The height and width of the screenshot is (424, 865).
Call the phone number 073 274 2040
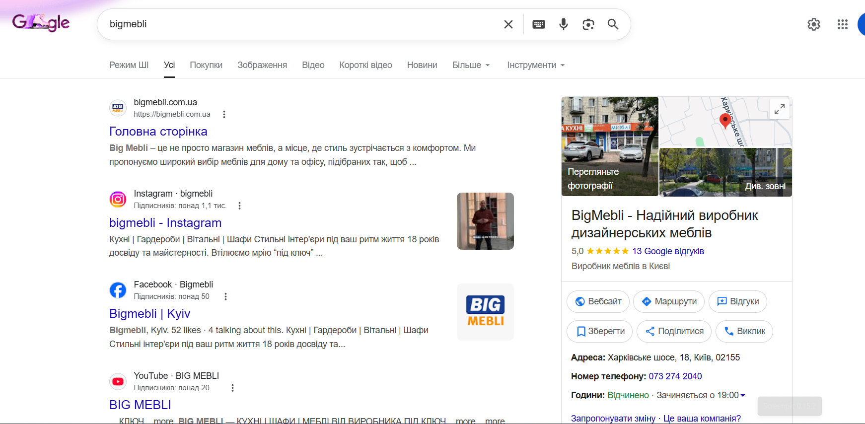[x=675, y=376]
